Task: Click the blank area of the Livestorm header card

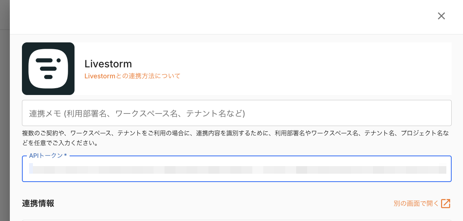Action: pyautogui.click(x=303, y=68)
